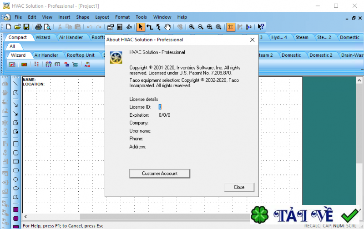364x229 pixels.
Task: Click the paint bucket fill icon
Action: pyautogui.click(x=129, y=27)
